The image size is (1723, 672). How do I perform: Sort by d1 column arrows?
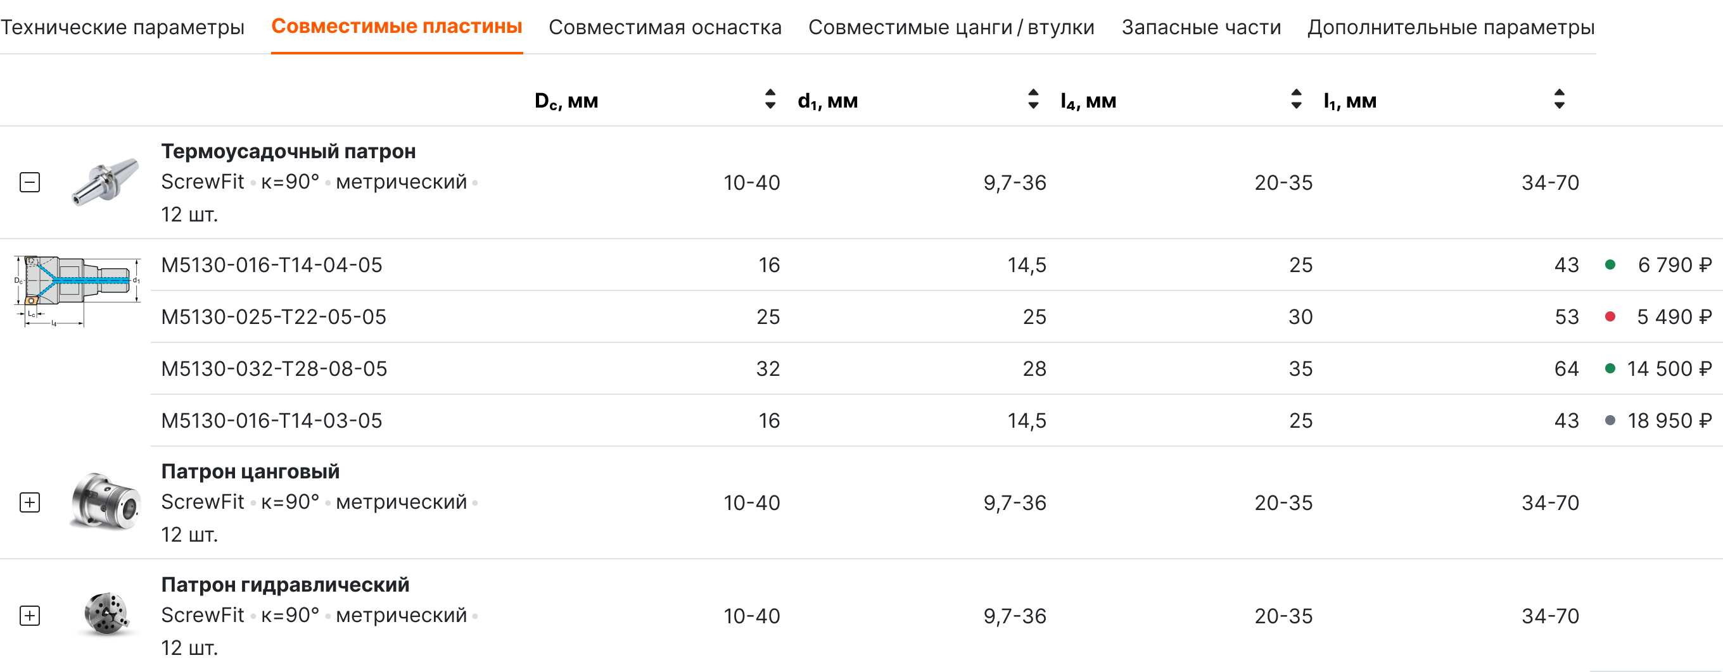click(x=1033, y=99)
